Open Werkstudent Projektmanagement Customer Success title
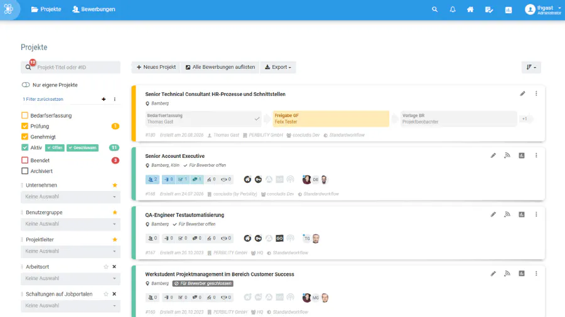This screenshot has width=565, height=317. pos(220,274)
